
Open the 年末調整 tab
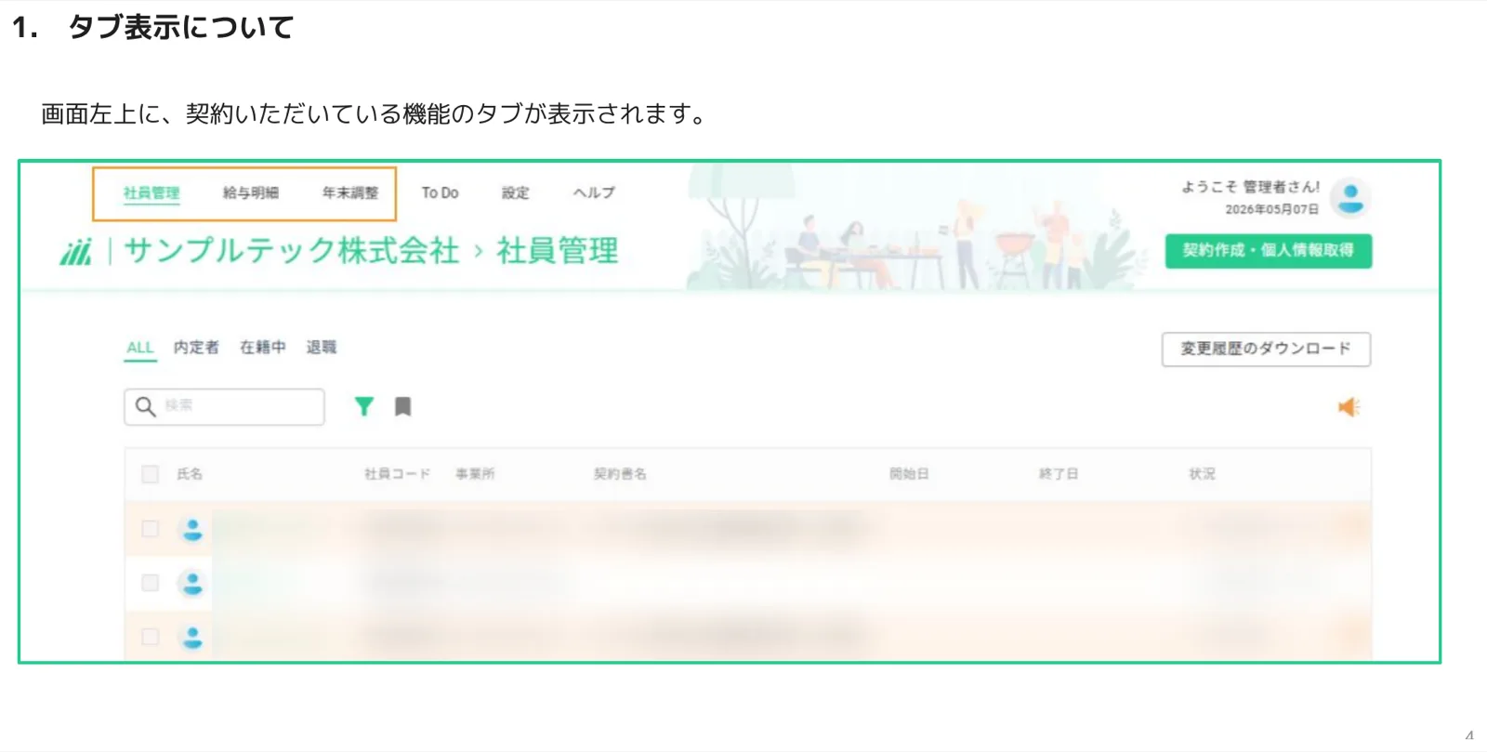350,192
